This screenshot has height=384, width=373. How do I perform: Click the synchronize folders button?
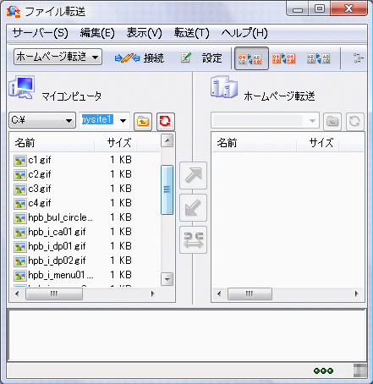point(193,239)
